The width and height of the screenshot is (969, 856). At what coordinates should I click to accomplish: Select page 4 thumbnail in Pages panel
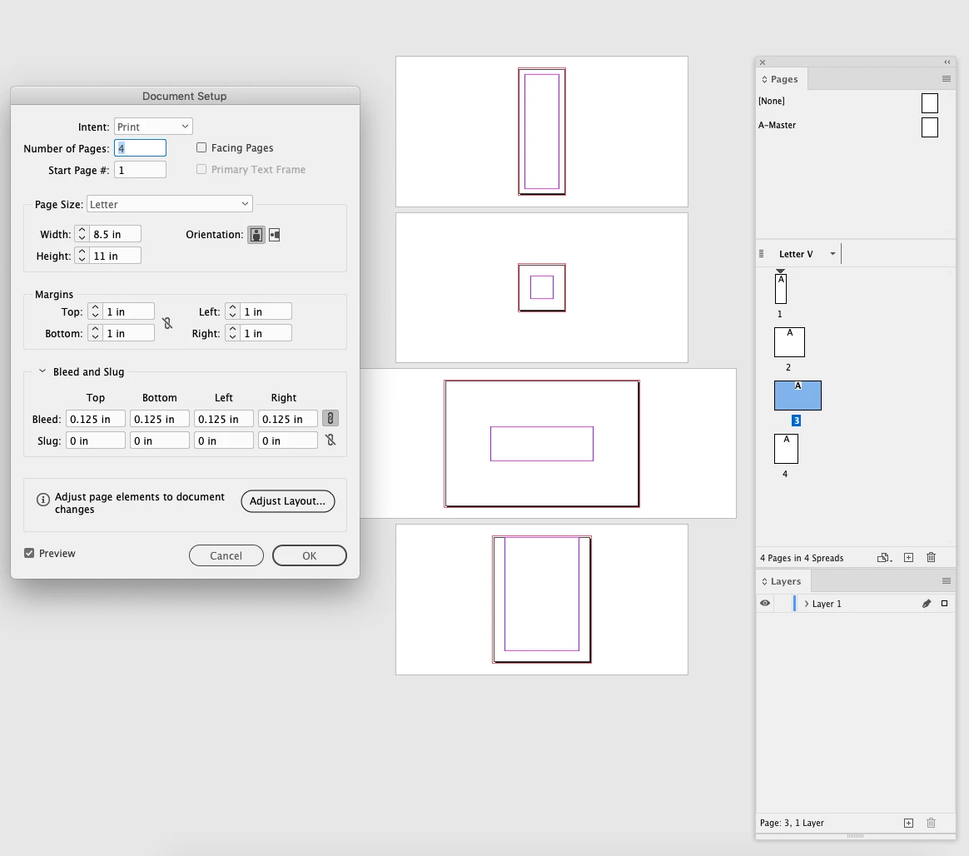[786, 449]
